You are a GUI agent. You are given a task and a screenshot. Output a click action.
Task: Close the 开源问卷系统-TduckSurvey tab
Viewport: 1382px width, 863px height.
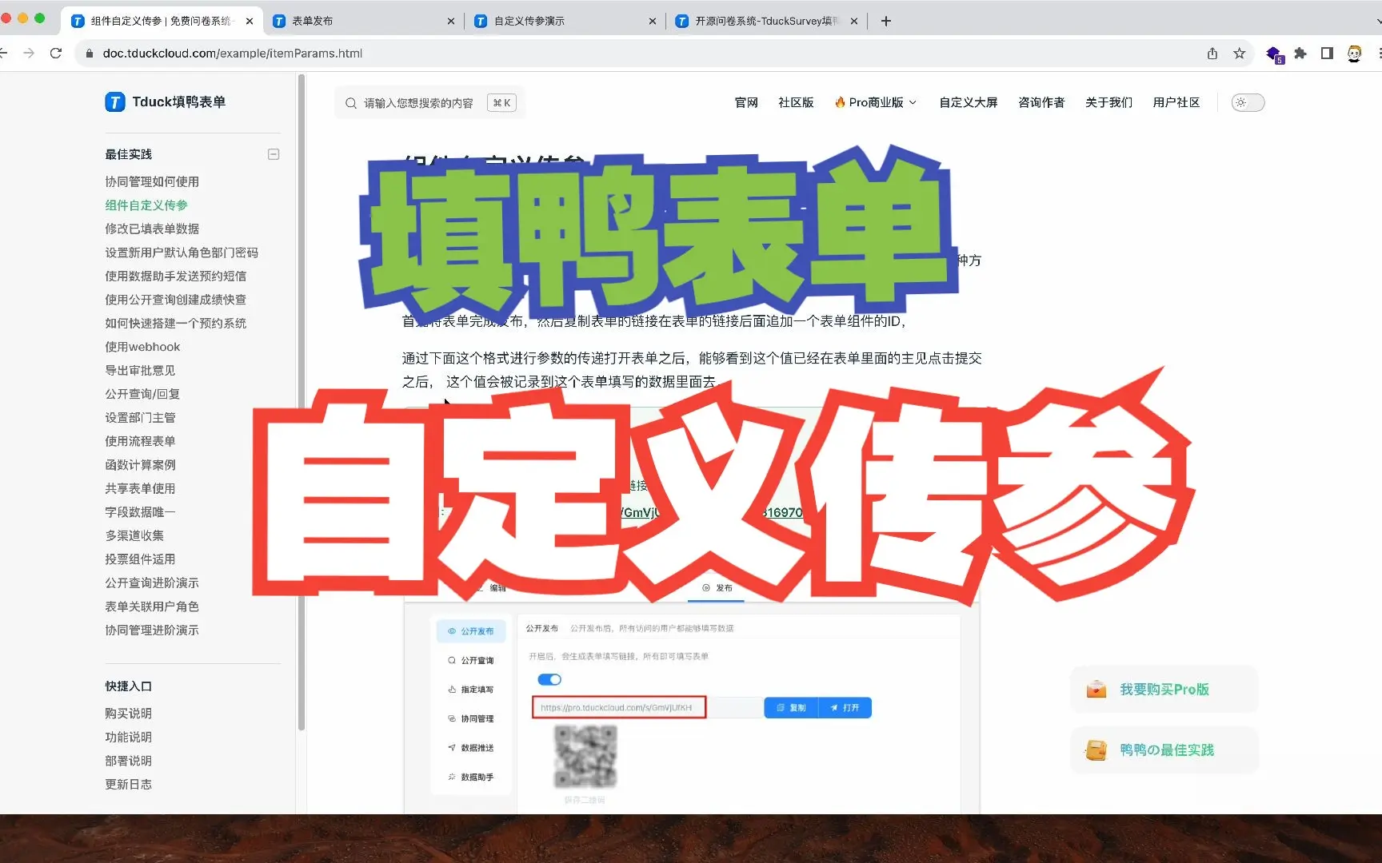pos(854,22)
